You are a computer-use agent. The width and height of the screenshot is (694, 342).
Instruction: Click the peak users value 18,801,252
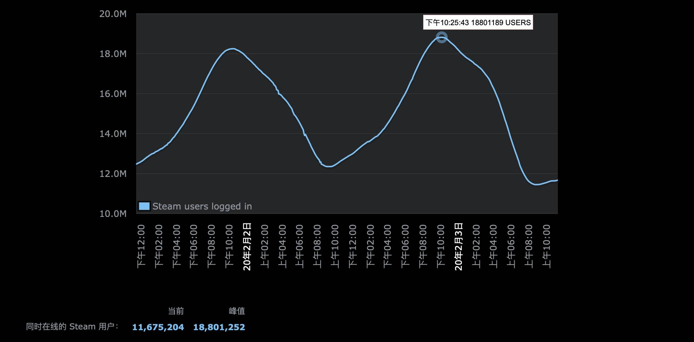click(219, 327)
